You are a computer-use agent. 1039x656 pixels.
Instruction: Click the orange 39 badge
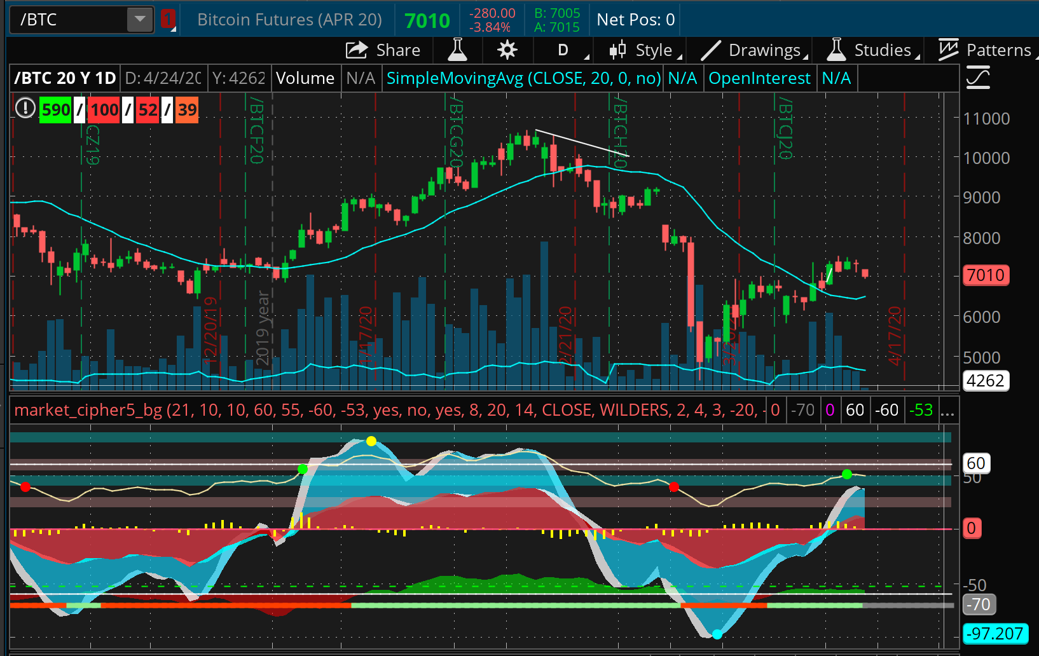(187, 109)
